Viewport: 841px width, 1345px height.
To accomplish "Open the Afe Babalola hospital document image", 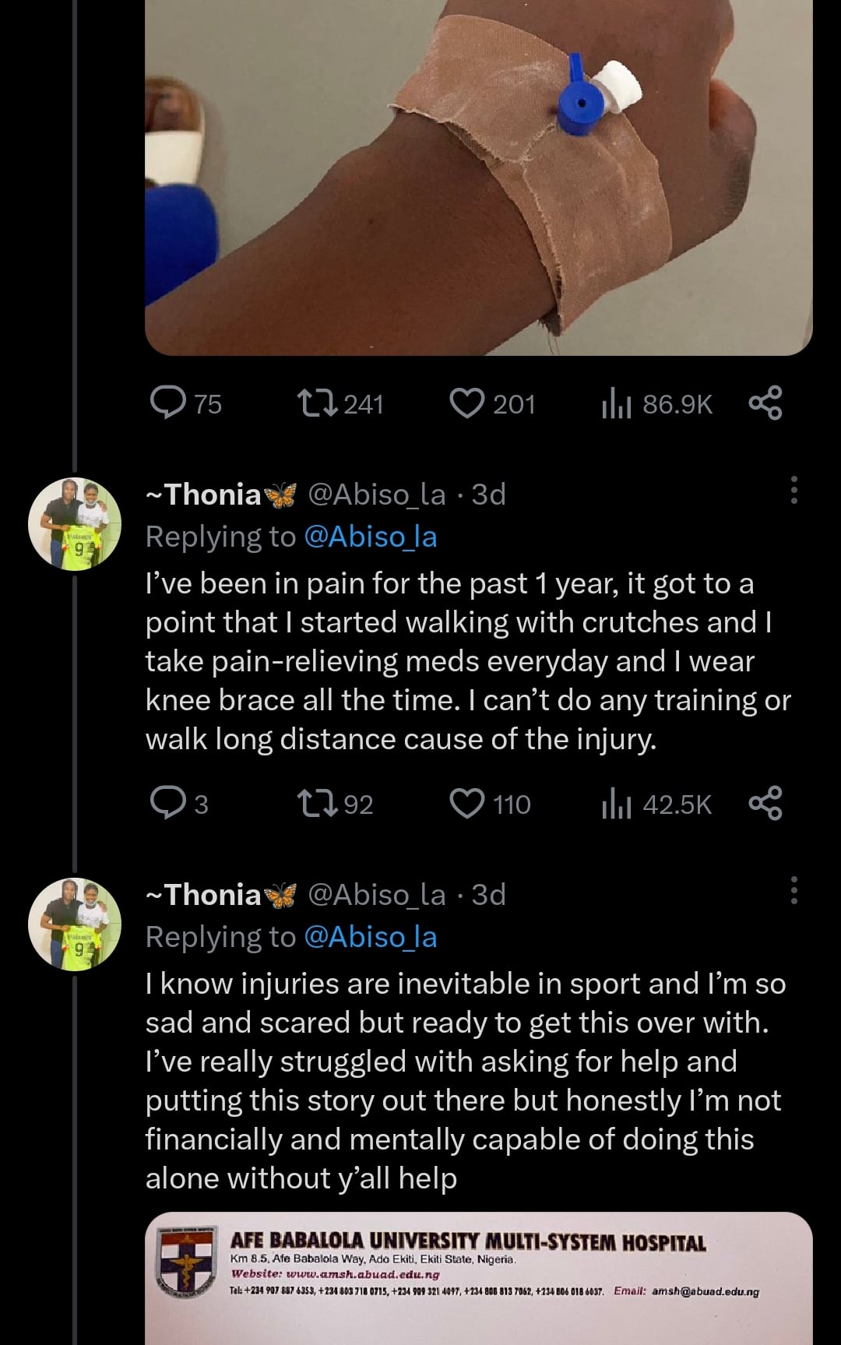I will point(478,1277).
